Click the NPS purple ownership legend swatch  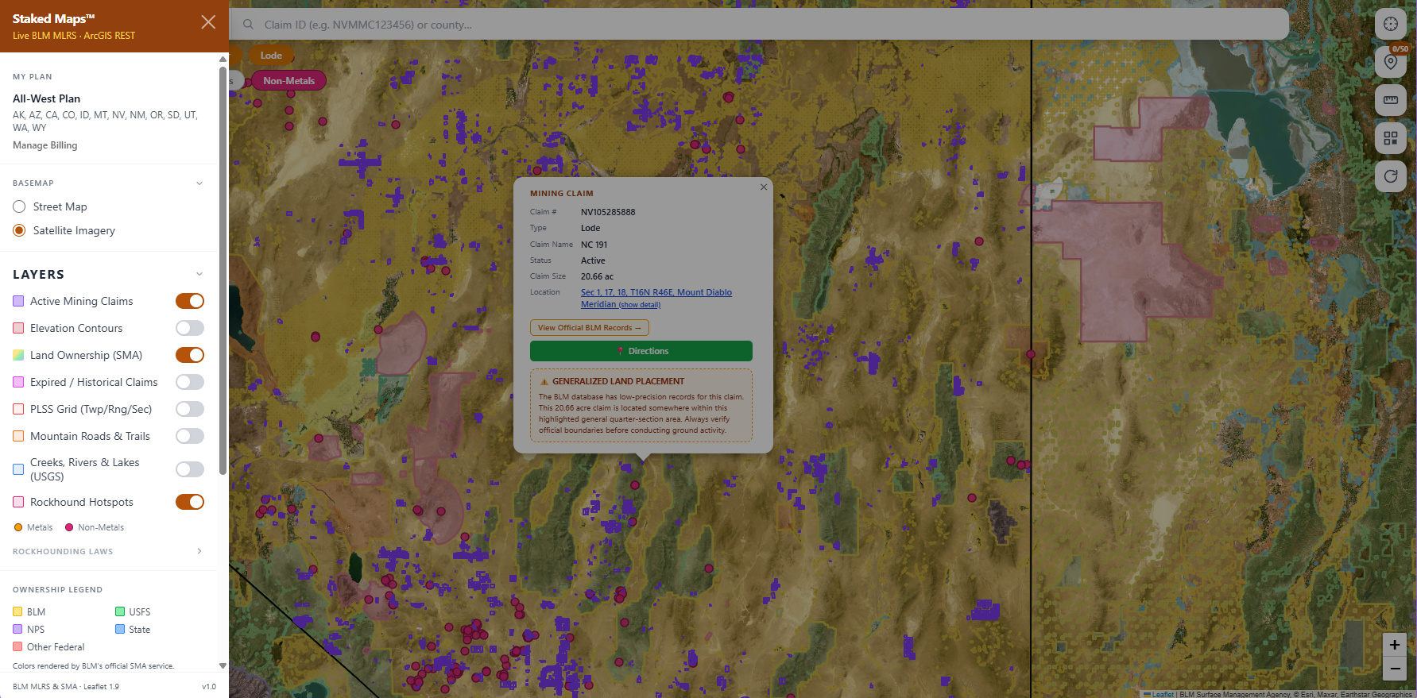coord(17,629)
